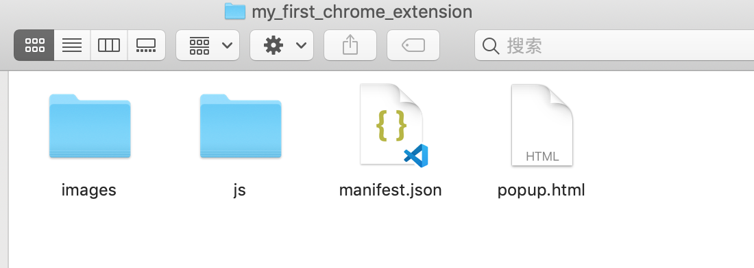Click the title bar folder proxy icon
754x268 pixels.
(x=235, y=11)
